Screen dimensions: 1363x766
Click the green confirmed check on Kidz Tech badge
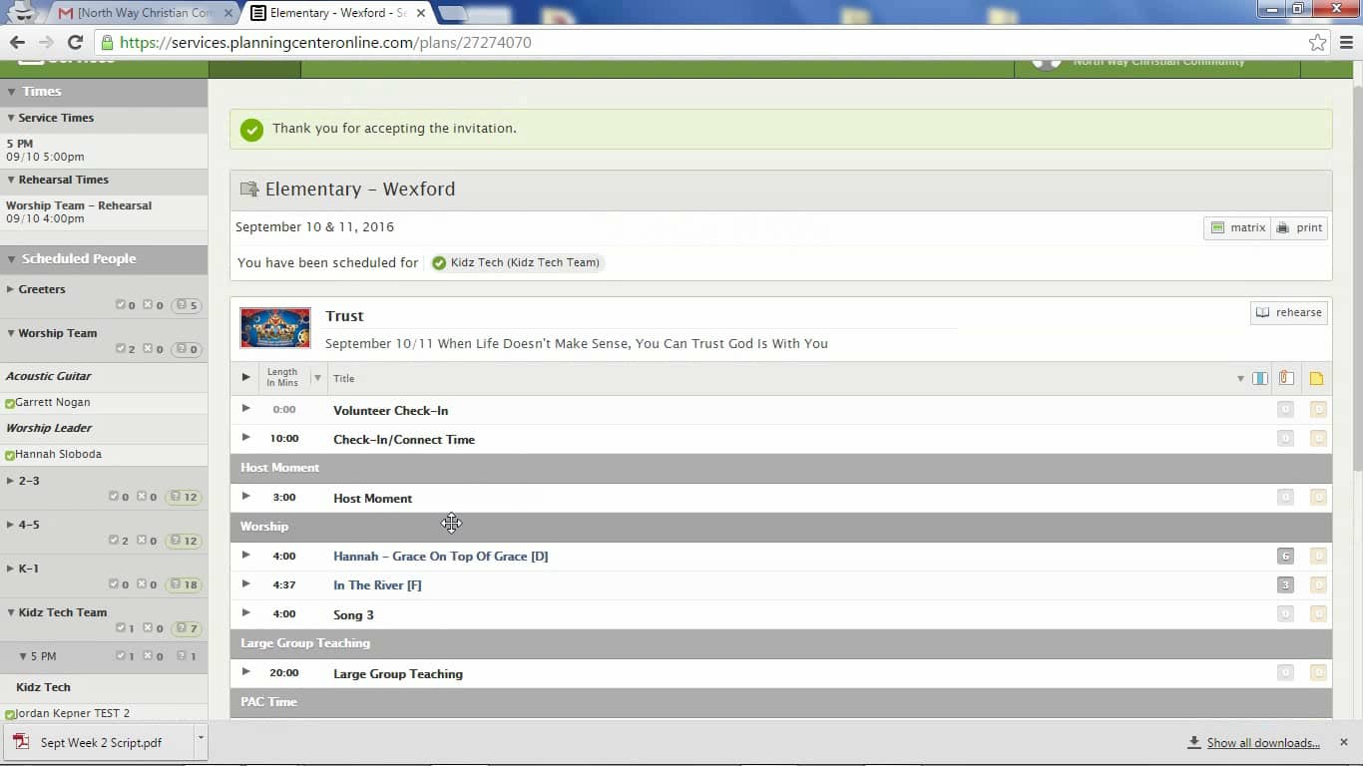pyautogui.click(x=439, y=263)
